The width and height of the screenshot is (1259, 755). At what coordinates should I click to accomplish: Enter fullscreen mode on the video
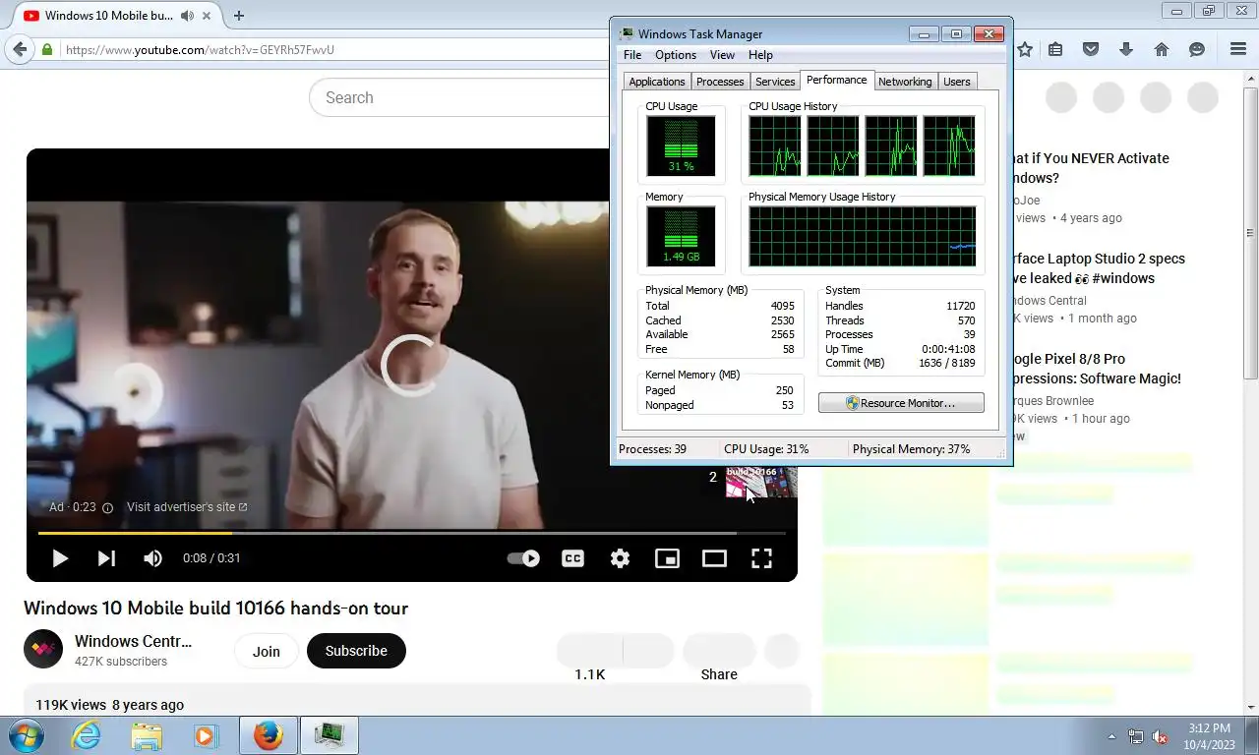[x=761, y=558]
